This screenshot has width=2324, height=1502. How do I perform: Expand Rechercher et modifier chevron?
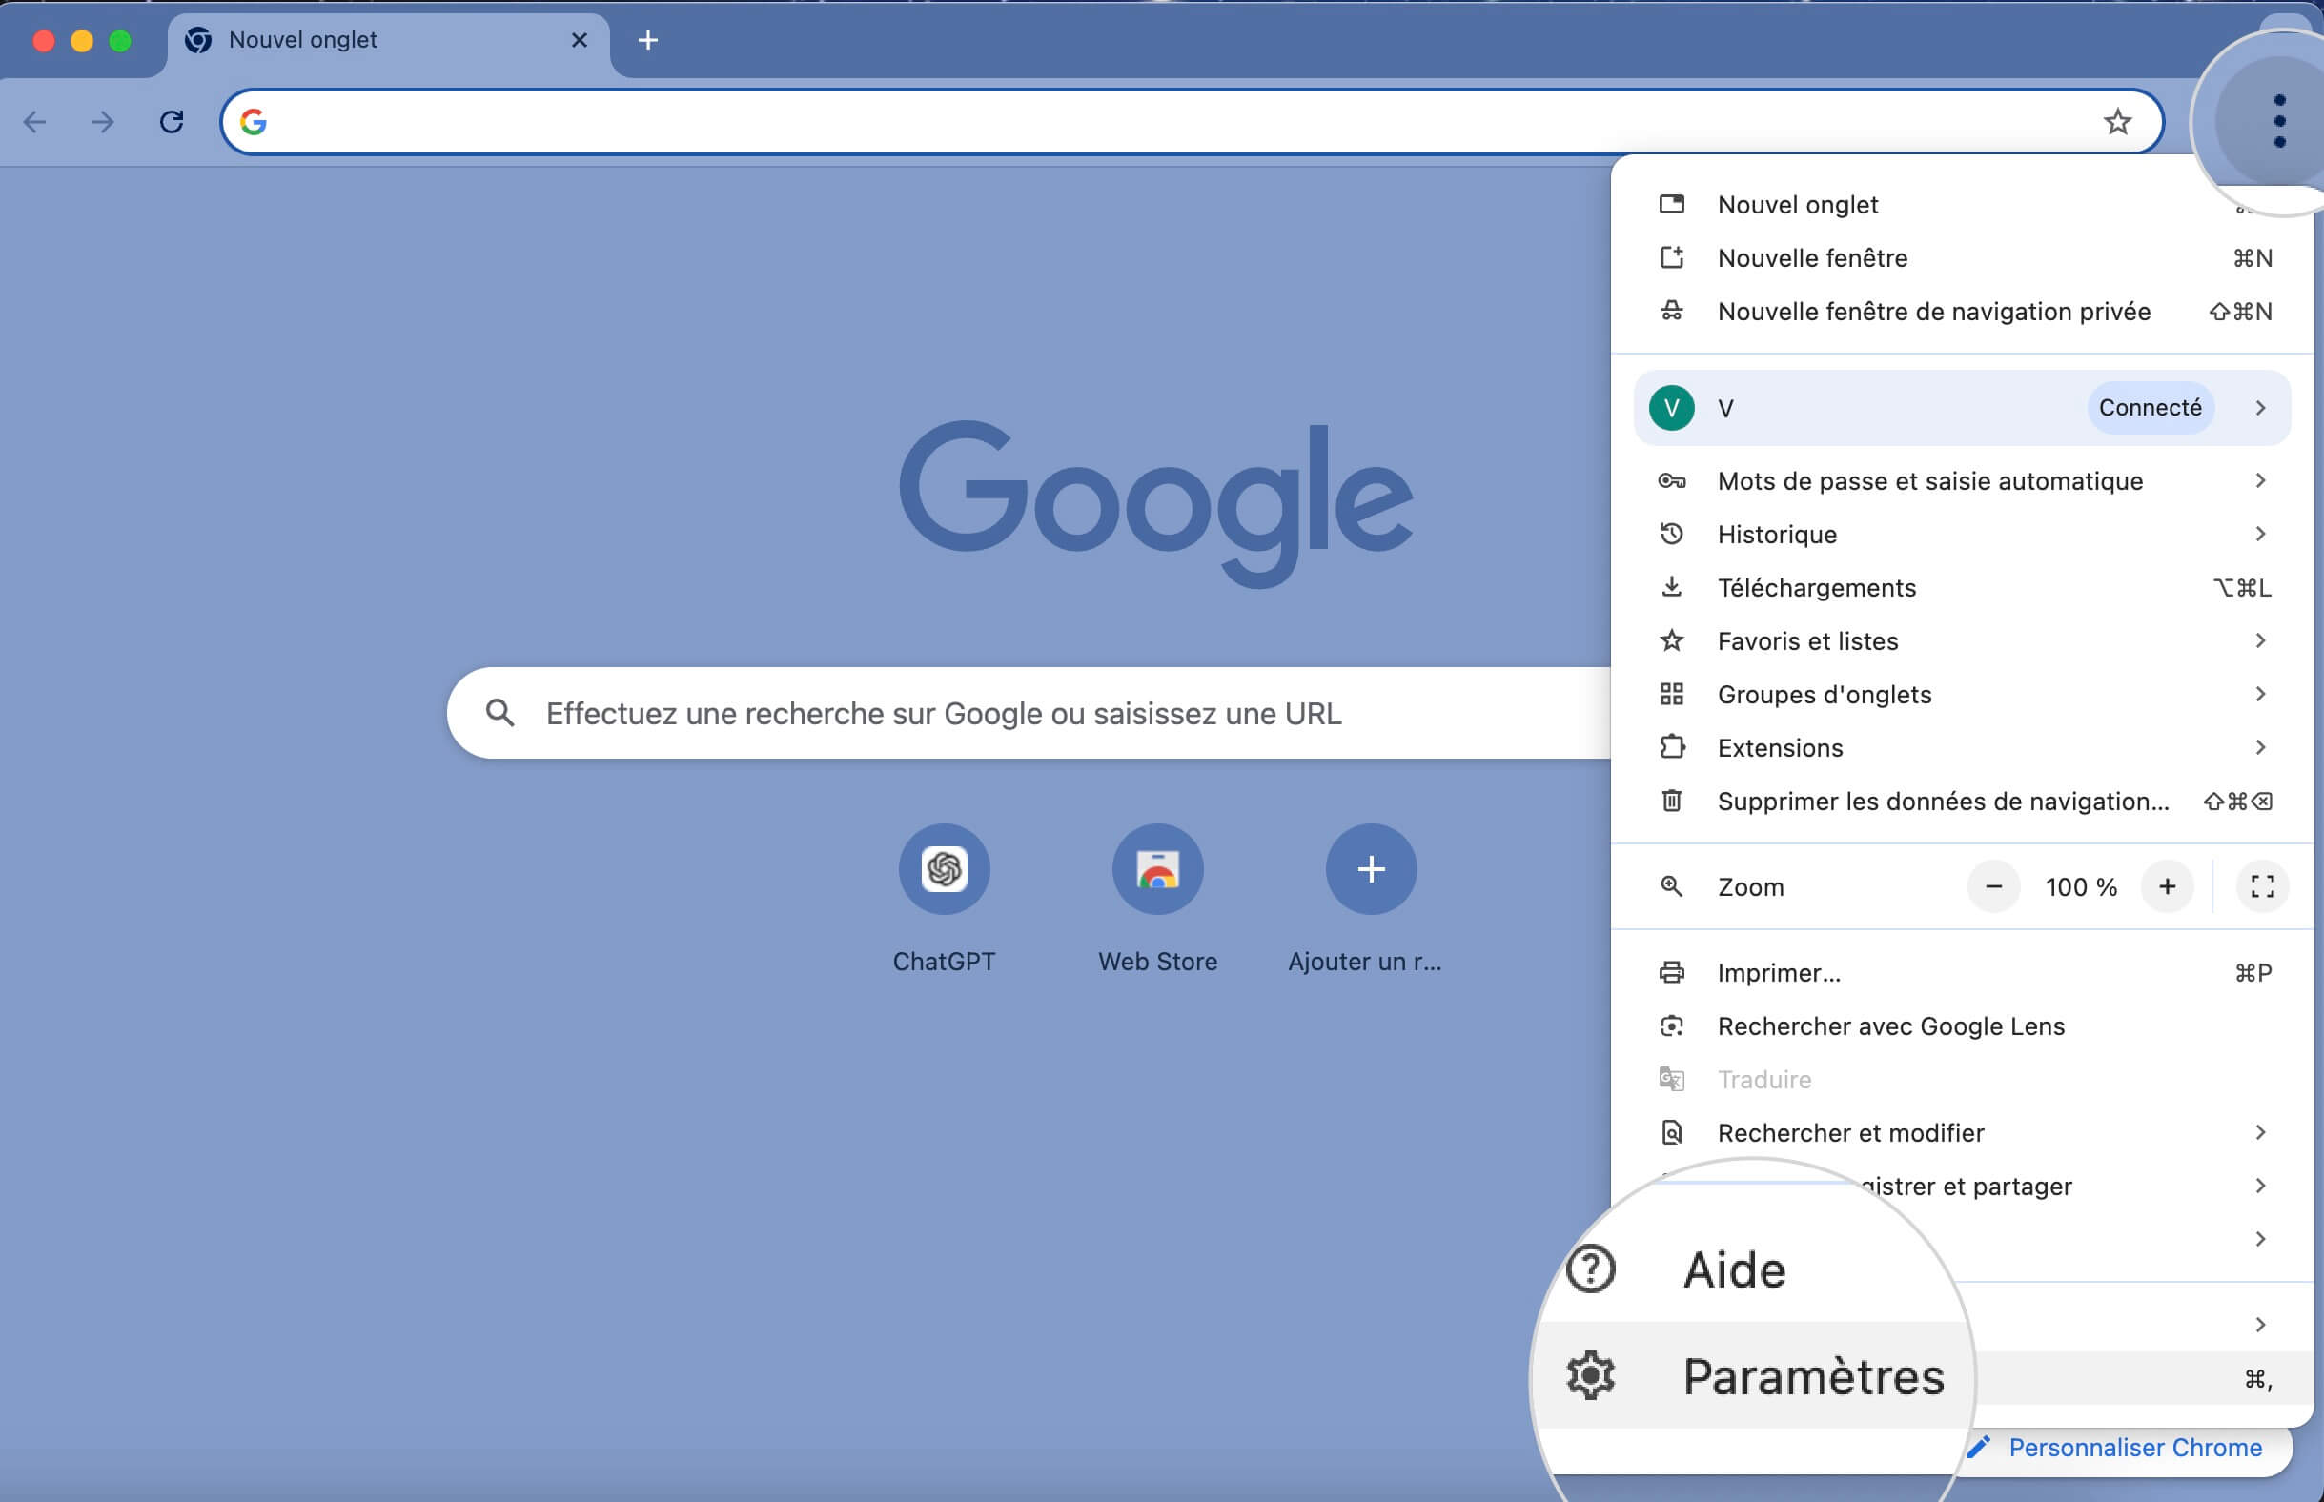[2260, 1133]
